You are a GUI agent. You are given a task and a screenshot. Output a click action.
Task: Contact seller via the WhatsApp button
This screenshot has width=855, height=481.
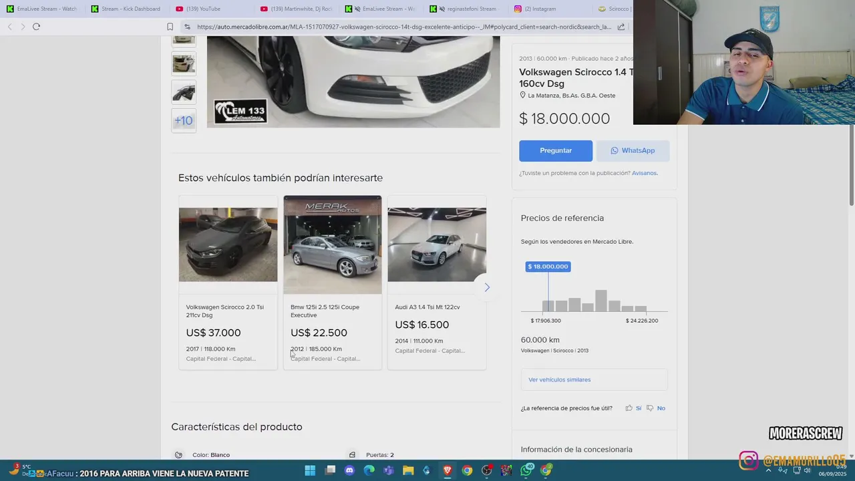(633, 151)
